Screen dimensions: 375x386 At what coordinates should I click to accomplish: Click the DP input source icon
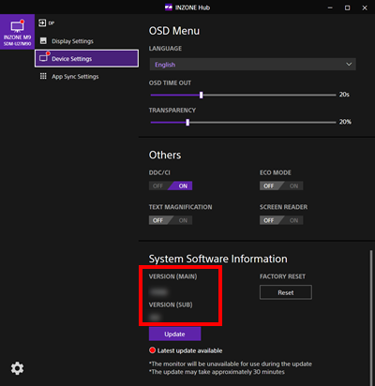pos(42,22)
